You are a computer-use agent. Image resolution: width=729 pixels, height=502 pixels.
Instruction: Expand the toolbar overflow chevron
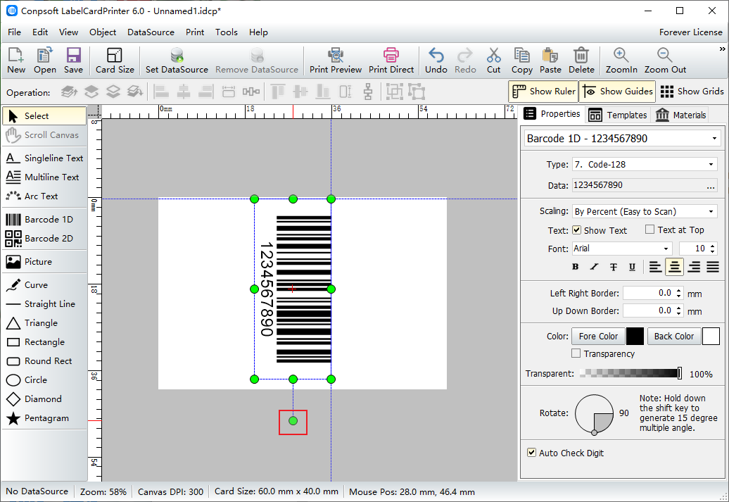tap(722, 49)
